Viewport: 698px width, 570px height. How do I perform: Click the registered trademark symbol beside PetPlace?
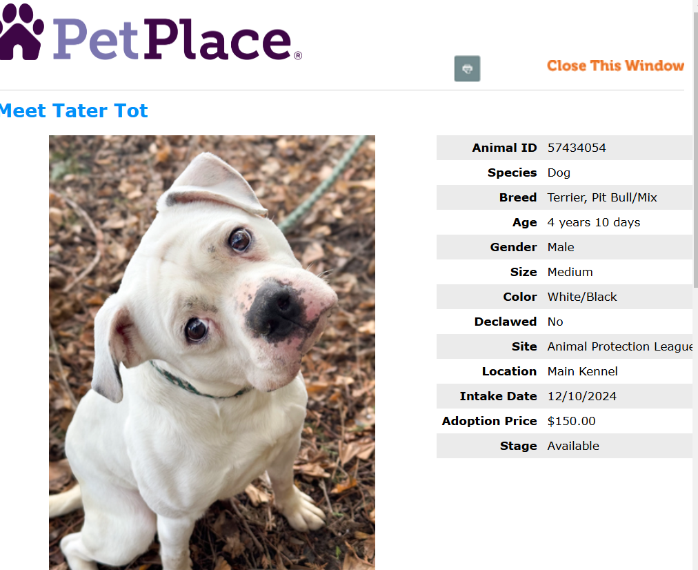tap(297, 55)
